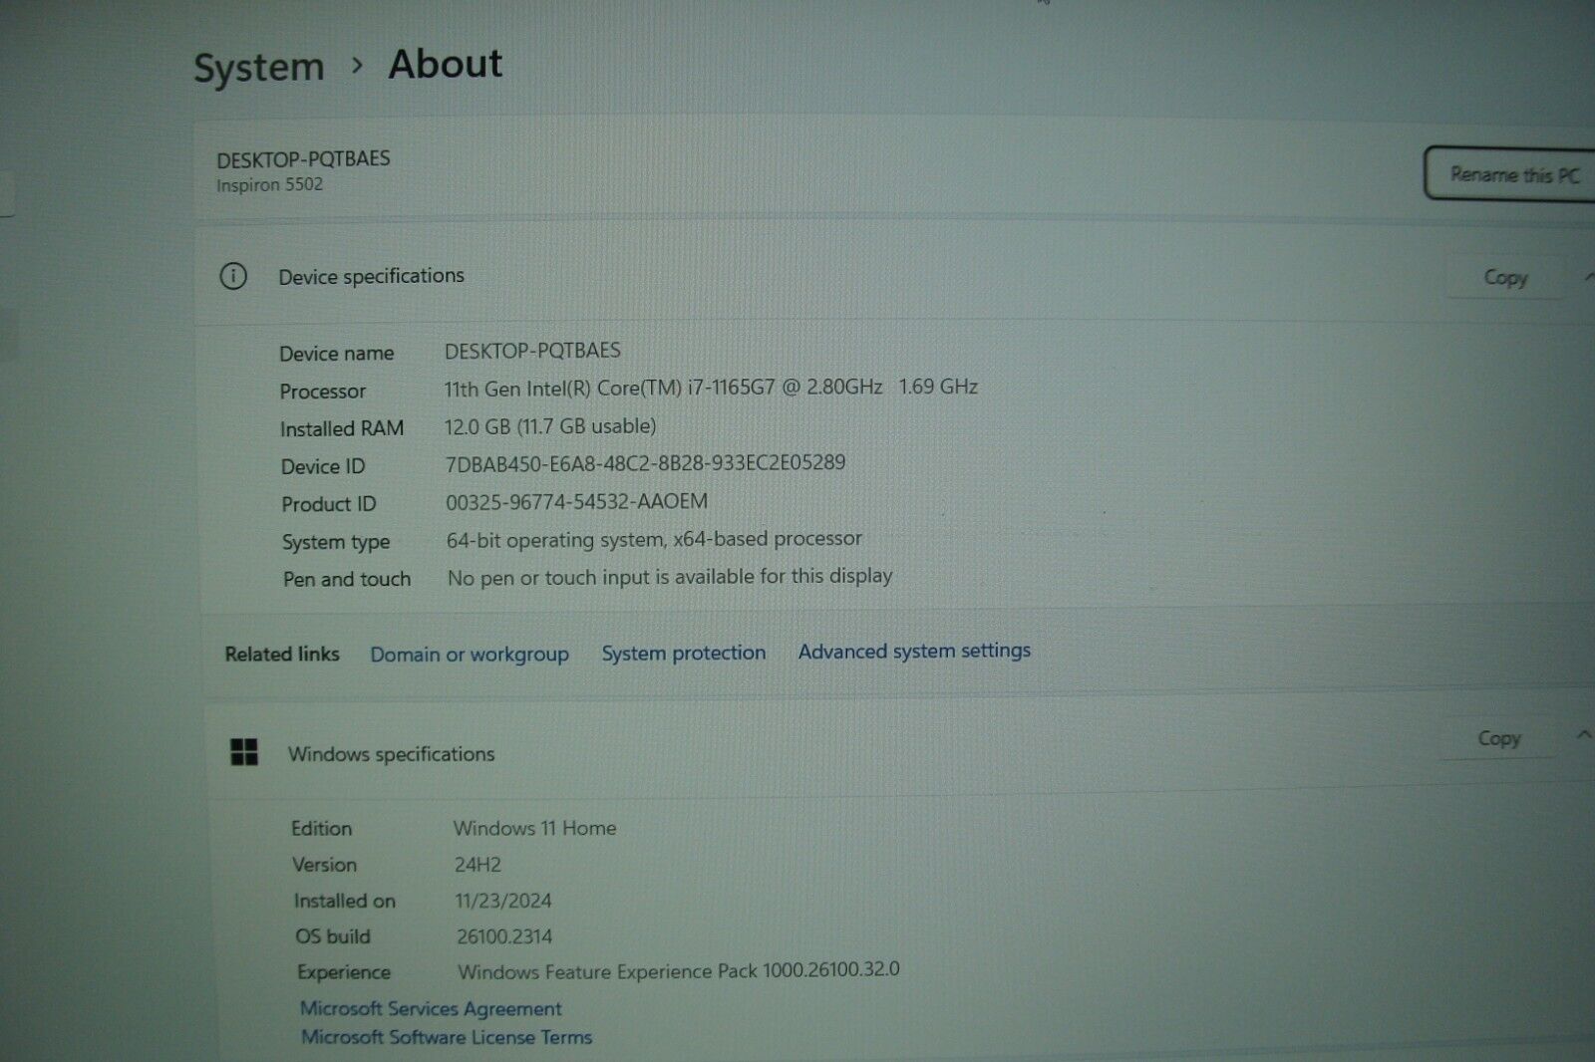Image resolution: width=1595 pixels, height=1062 pixels.
Task: Open System protection from Related links
Action: tap(684, 653)
